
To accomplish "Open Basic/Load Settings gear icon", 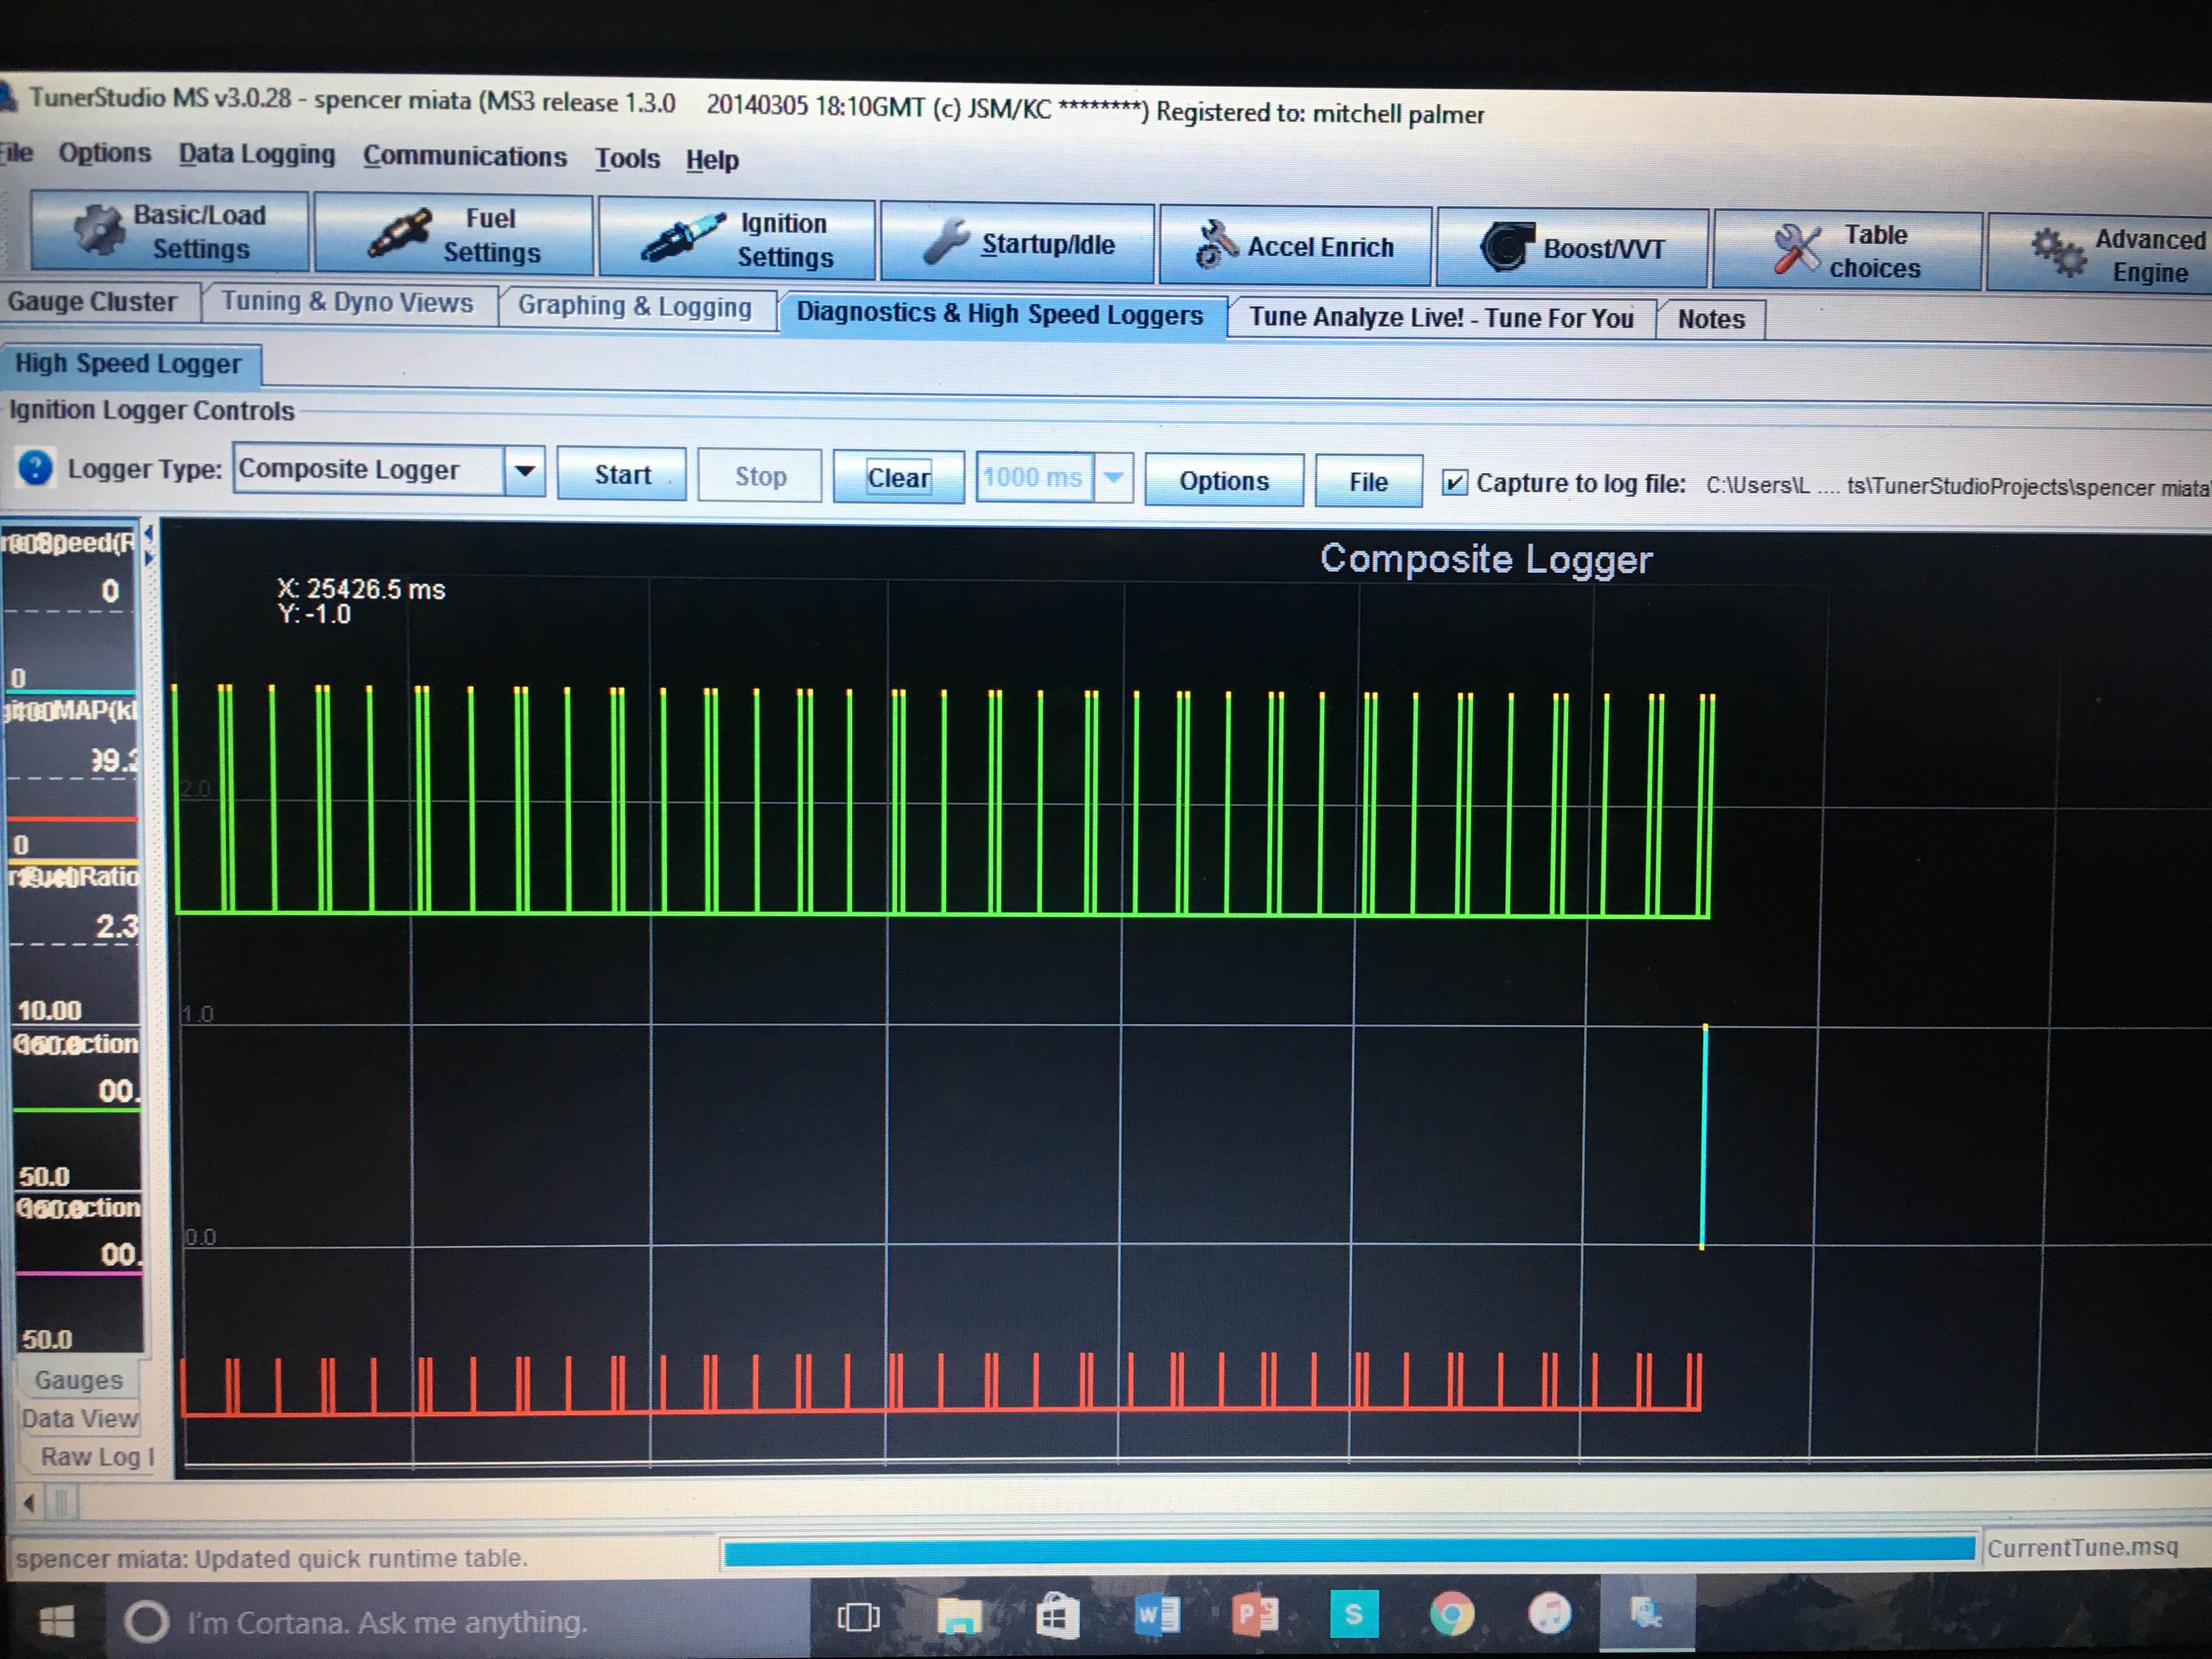I will click(99, 230).
